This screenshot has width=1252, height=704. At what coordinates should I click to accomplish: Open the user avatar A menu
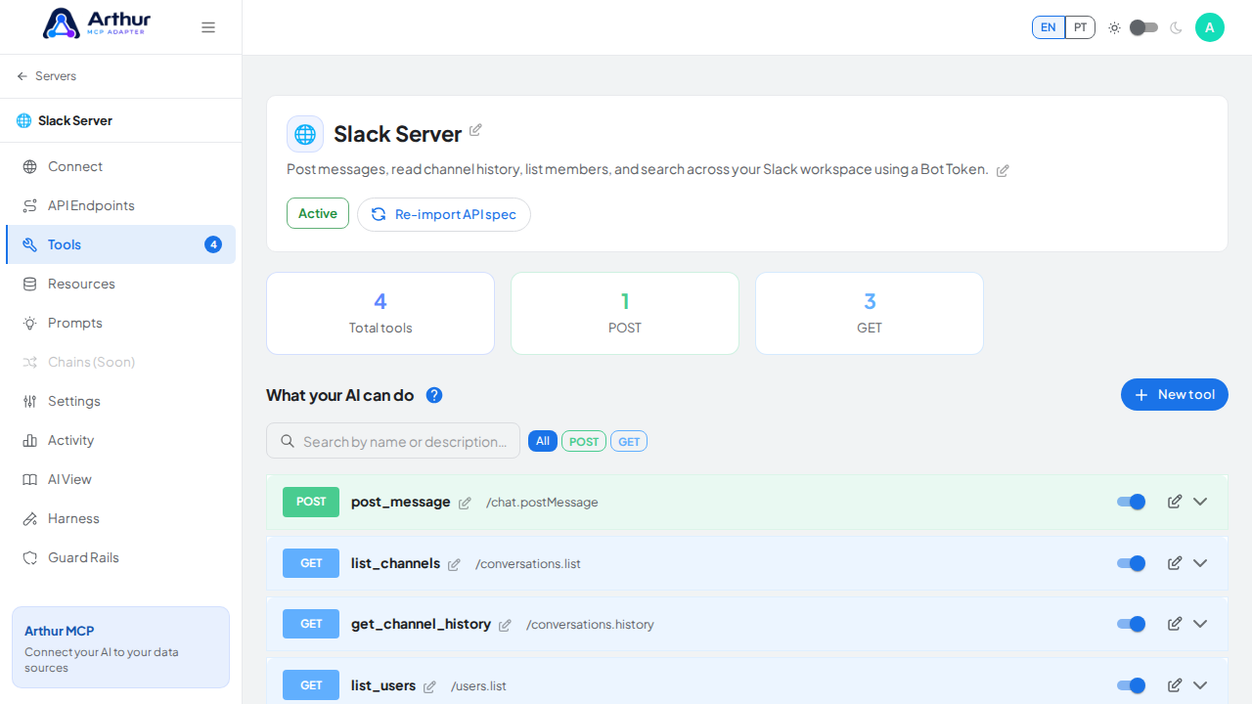pyautogui.click(x=1210, y=27)
